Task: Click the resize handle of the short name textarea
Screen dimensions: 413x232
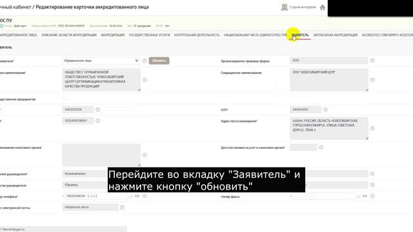Action: point(367,90)
